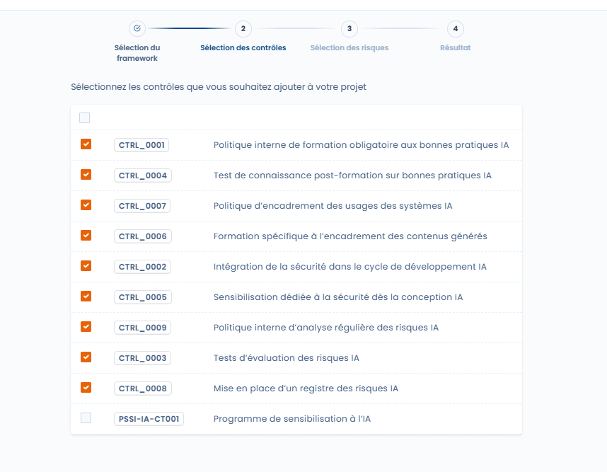Click "Mise en place d'un registre des risques IA"

pos(306,388)
